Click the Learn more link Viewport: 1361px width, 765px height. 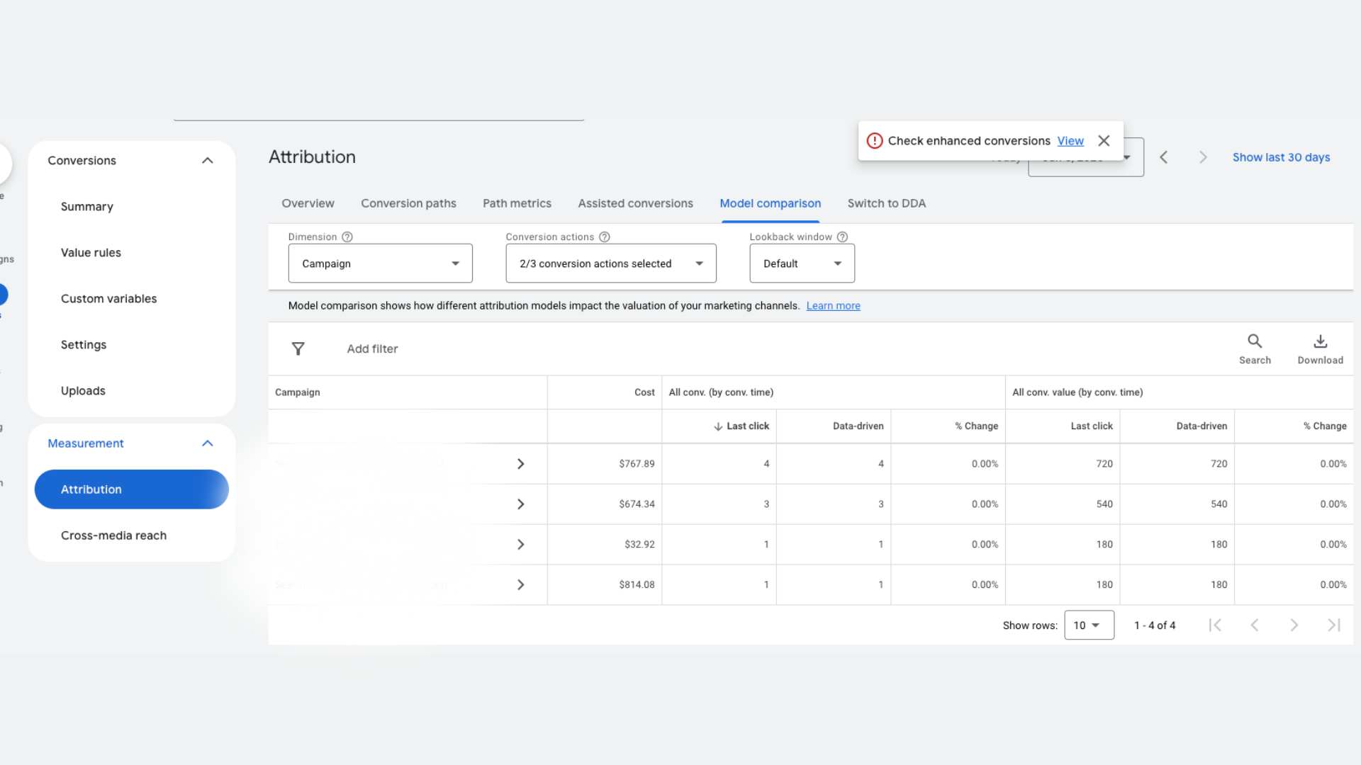(833, 306)
